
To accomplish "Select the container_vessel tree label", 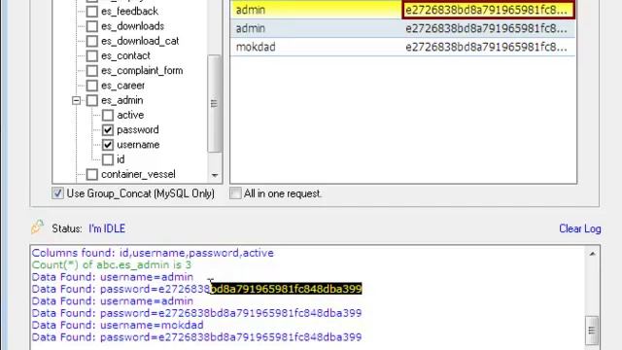I will point(138,174).
